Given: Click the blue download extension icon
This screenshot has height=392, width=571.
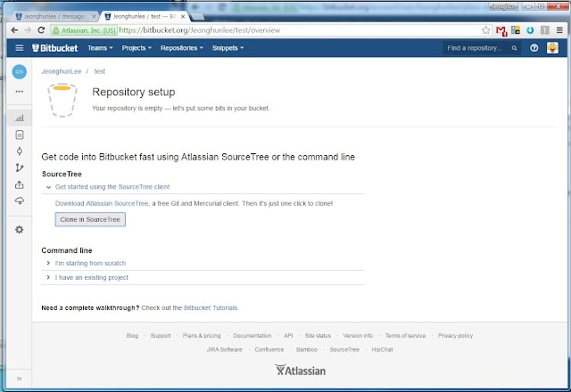Looking at the screenshot, I should coord(530,30).
